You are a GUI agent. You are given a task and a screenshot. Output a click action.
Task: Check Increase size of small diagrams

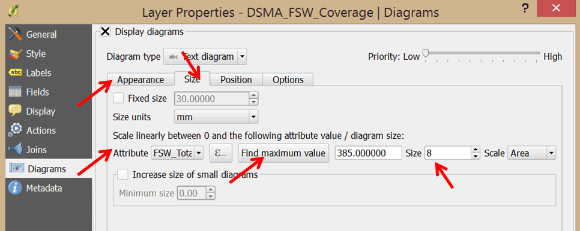pos(122,174)
